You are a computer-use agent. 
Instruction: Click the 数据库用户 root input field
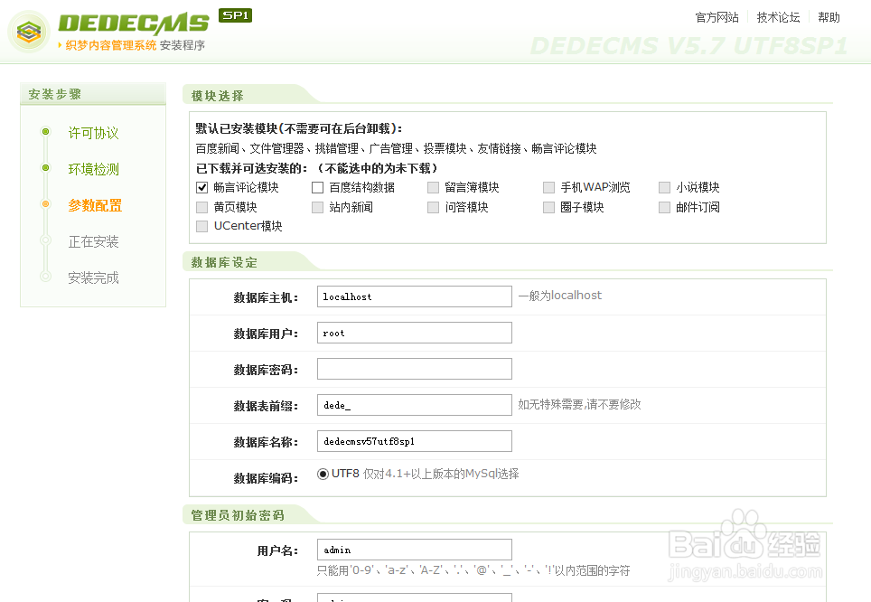(x=415, y=333)
